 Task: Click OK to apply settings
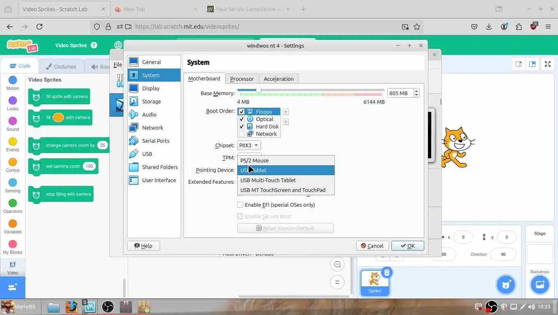407,246
